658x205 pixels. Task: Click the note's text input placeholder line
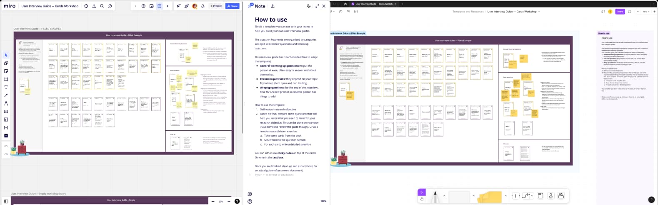[x=275, y=175]
